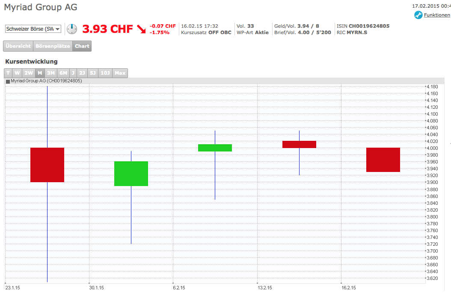Open the Schweizer Börse exchange dropdown
Viewport: 451px width, 297px height.
(33, 29)
